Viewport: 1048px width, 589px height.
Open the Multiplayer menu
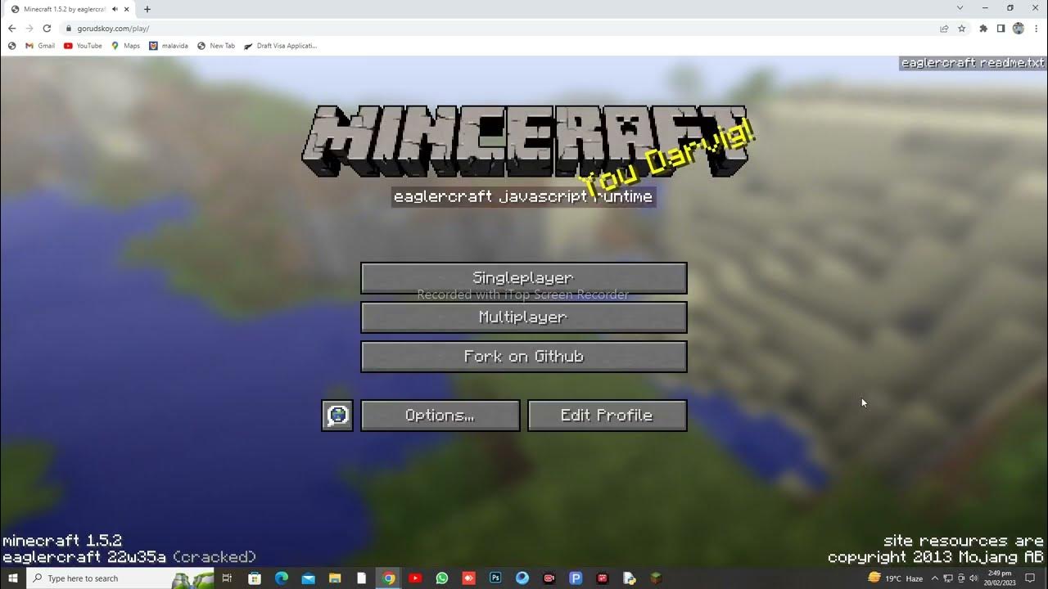tap(524, 317)
